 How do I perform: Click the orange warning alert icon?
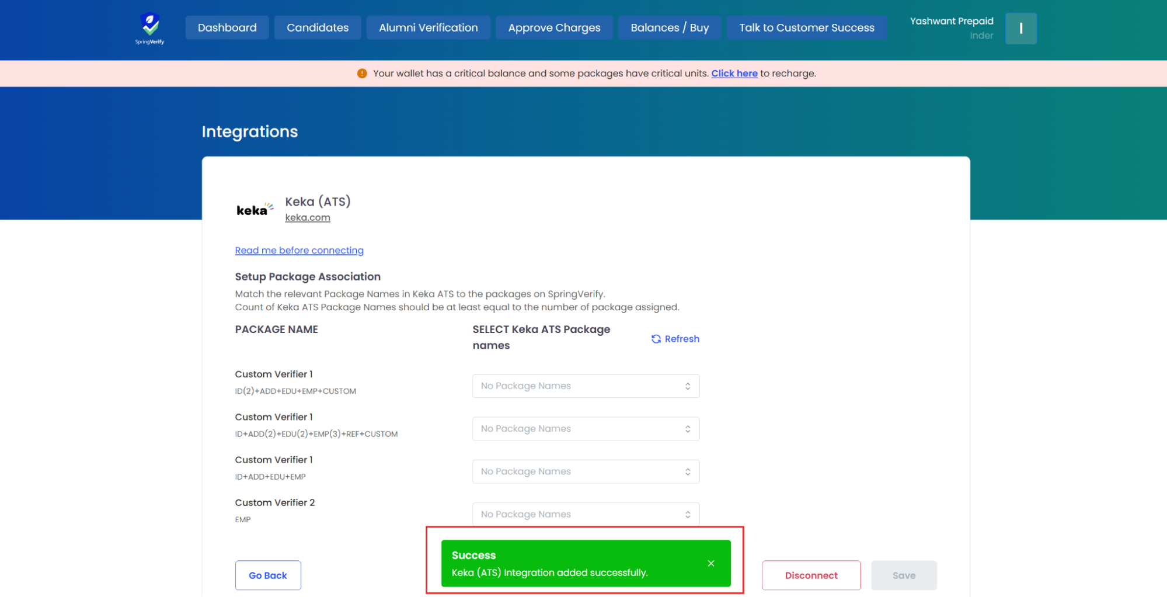click(x=362, y=74)
